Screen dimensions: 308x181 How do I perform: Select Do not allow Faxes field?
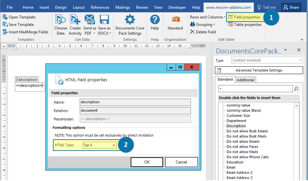(242, 147)
